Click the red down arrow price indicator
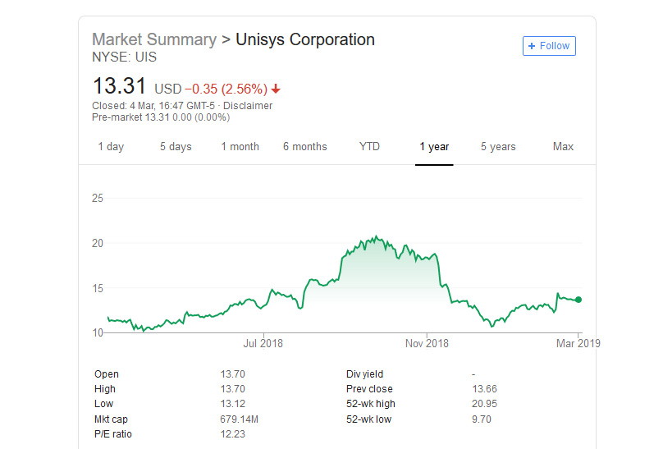This screenshot has width=663, height=449. [276, 89]
